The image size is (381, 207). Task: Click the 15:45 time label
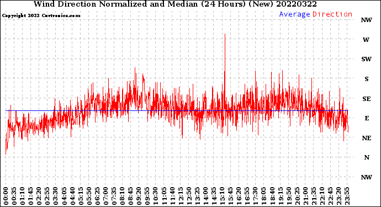coord(230,196)
